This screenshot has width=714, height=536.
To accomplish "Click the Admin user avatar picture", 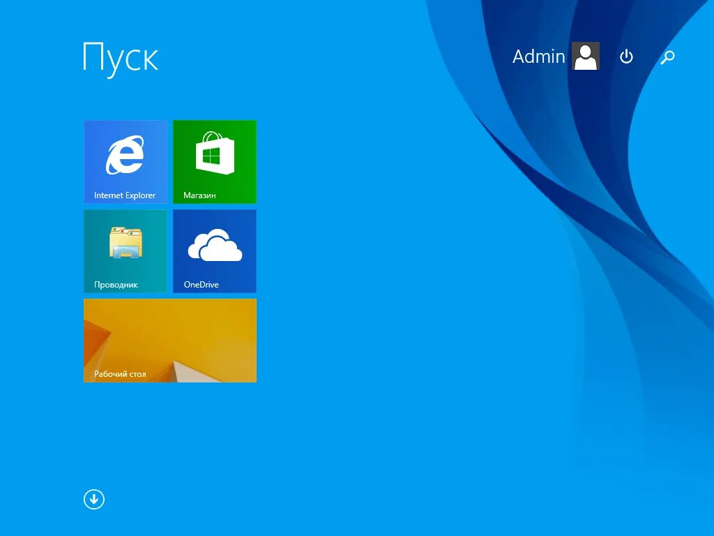I will [x=586, y=56].
